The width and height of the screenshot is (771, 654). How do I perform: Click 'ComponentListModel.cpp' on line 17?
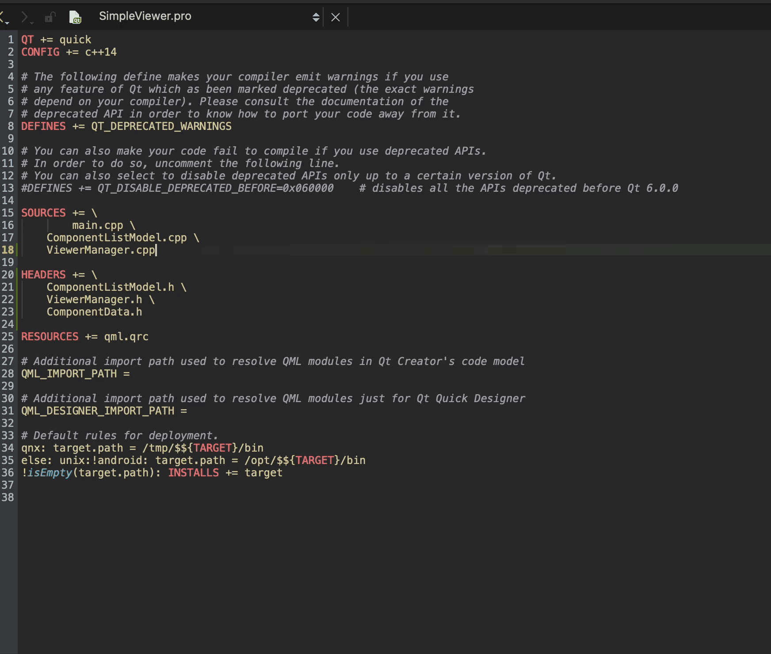117,238
